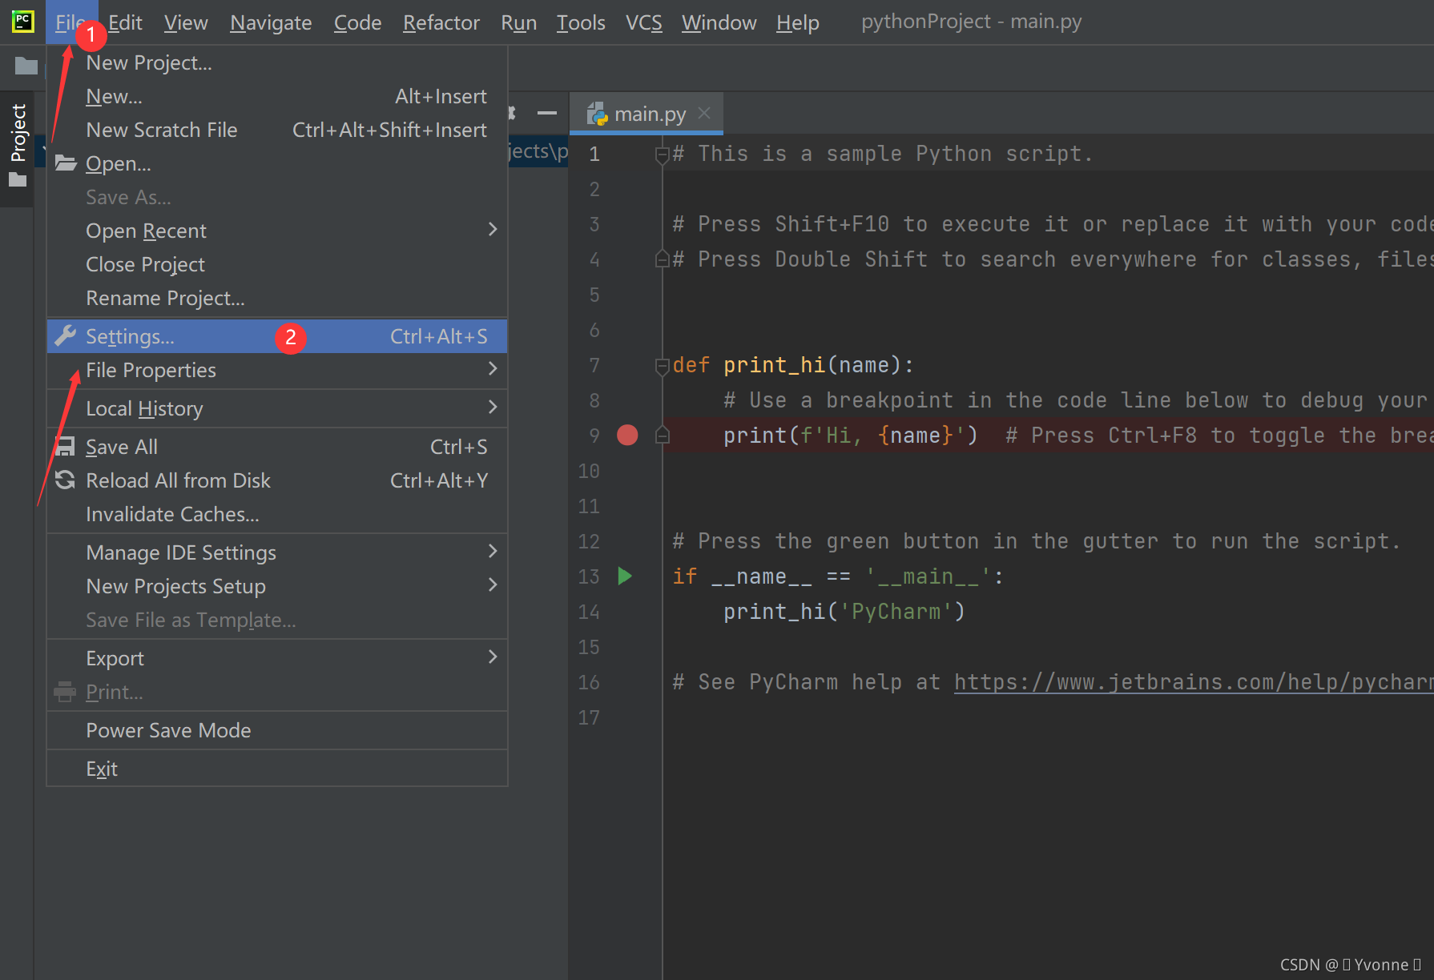
Task: Open the jetbrains.com help link on line 16
Action: [x=1193, y=682]
